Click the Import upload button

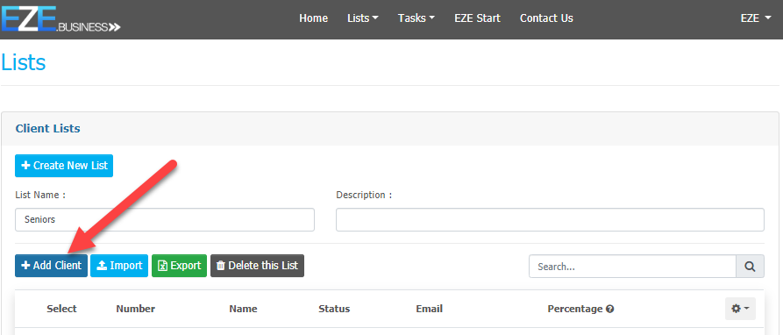click(x=119, y=266)
